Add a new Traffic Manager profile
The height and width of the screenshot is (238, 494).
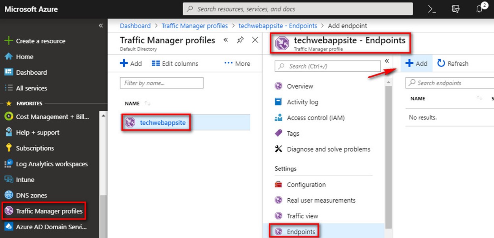[x=131, y=63]
